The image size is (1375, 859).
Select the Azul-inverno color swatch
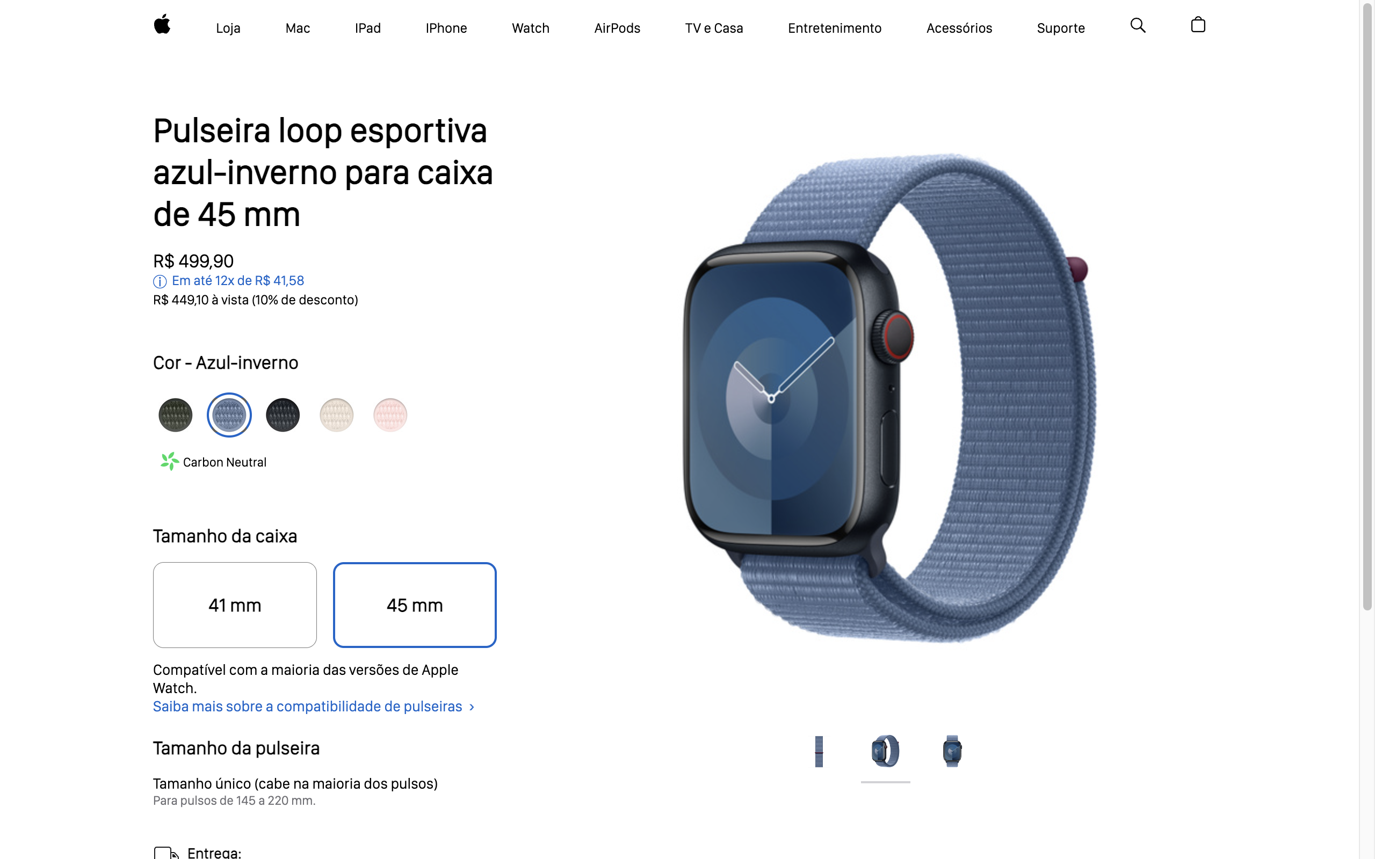click(228, 414)
